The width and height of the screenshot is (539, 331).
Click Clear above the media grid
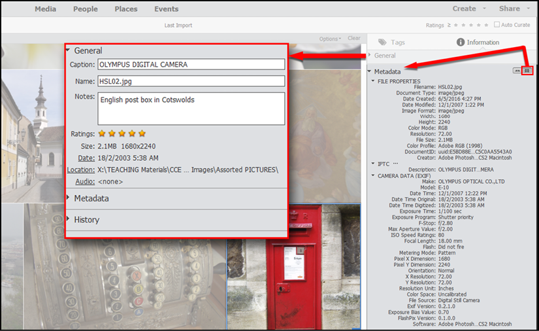[x=354, y=38]
